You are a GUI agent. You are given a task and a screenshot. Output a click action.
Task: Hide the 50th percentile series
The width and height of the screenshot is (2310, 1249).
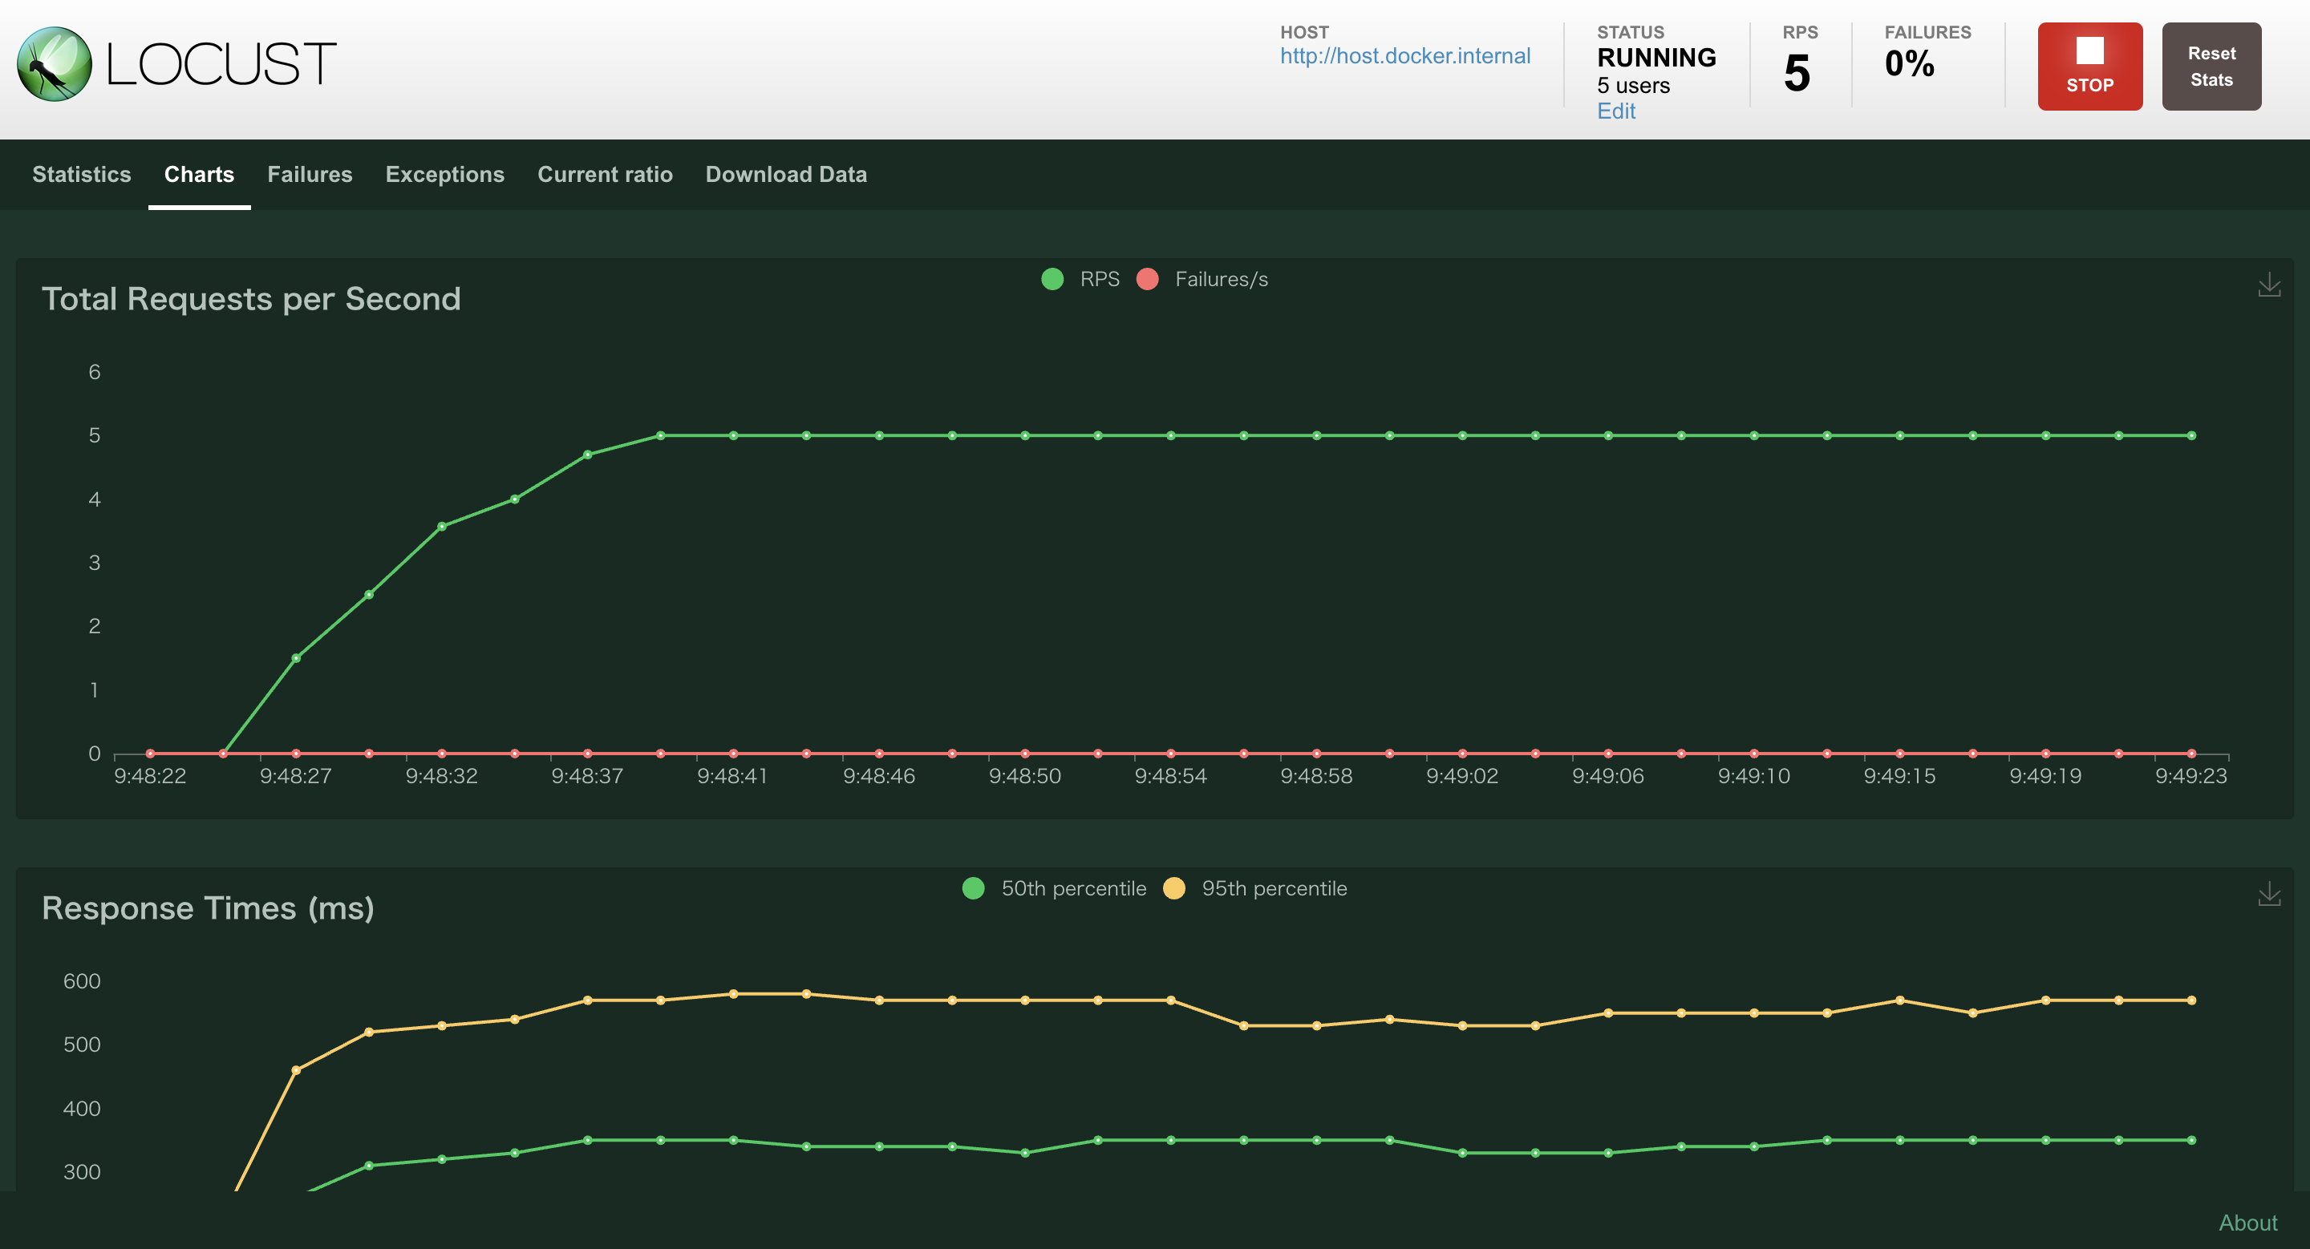pos(1055,889)
